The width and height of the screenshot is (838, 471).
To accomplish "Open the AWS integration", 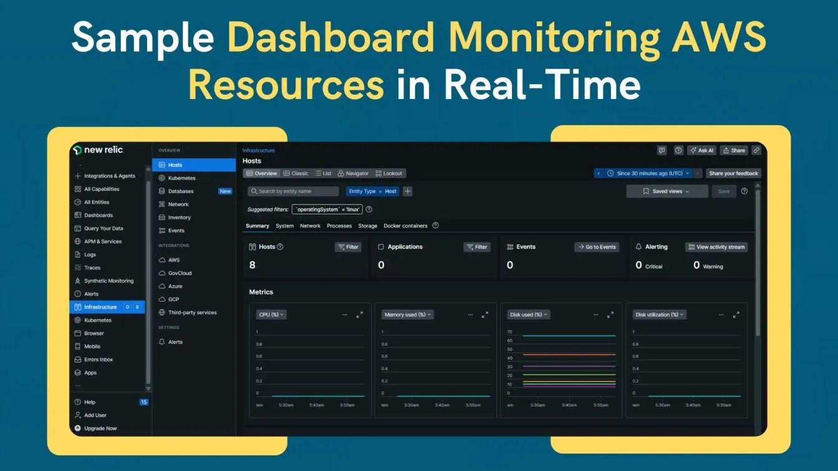I will click(173, 260).
